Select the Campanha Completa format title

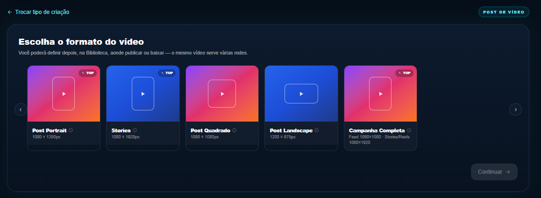click(377, 130)
